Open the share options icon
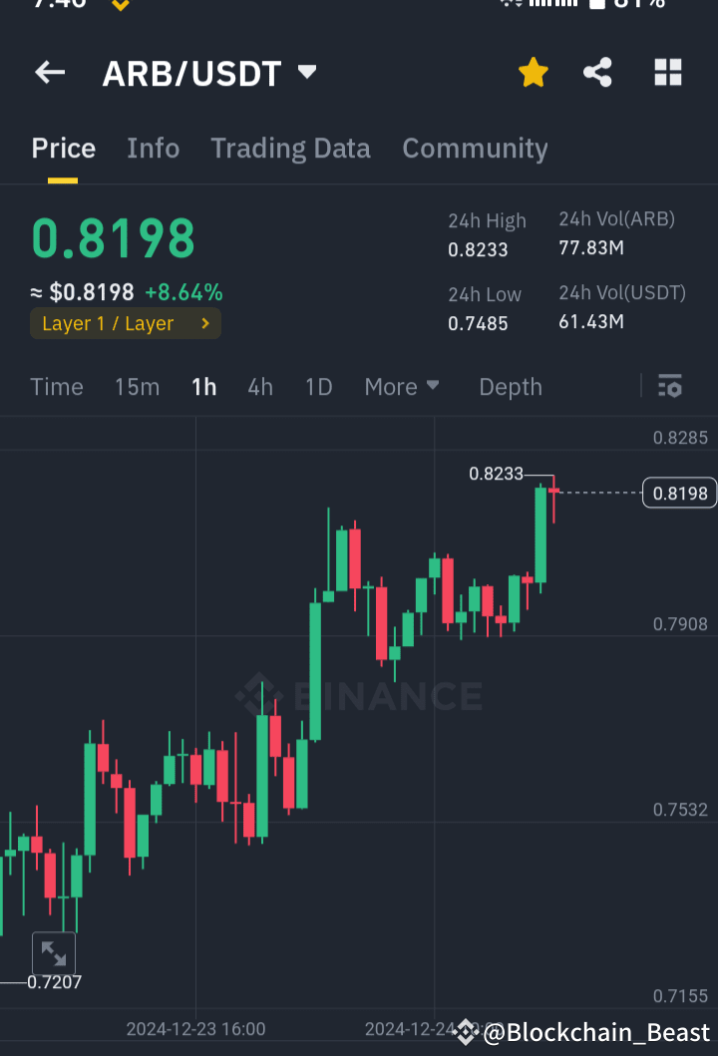718x1056 pixels. (x=597, y=72)
